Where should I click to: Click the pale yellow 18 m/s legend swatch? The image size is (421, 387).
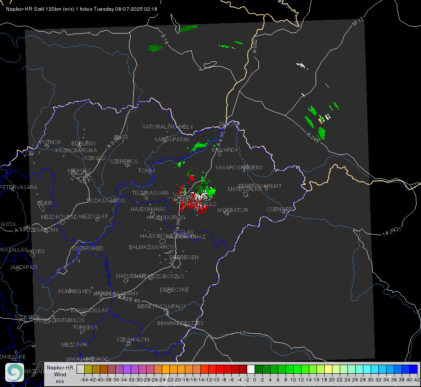[x=329, y=369]
